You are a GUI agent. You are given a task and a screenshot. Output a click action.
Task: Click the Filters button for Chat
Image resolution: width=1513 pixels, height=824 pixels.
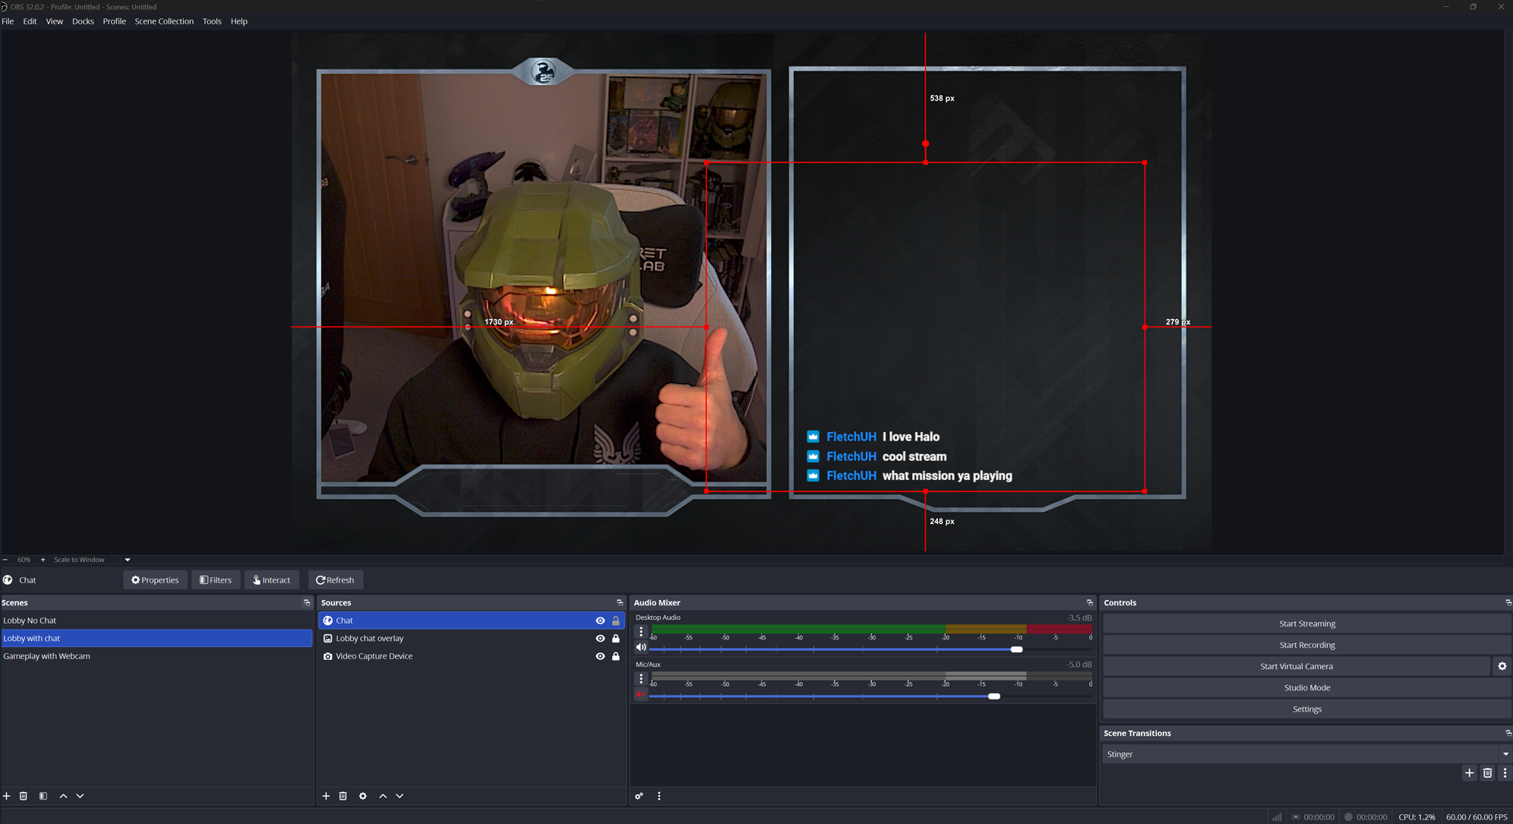point(216,580)
